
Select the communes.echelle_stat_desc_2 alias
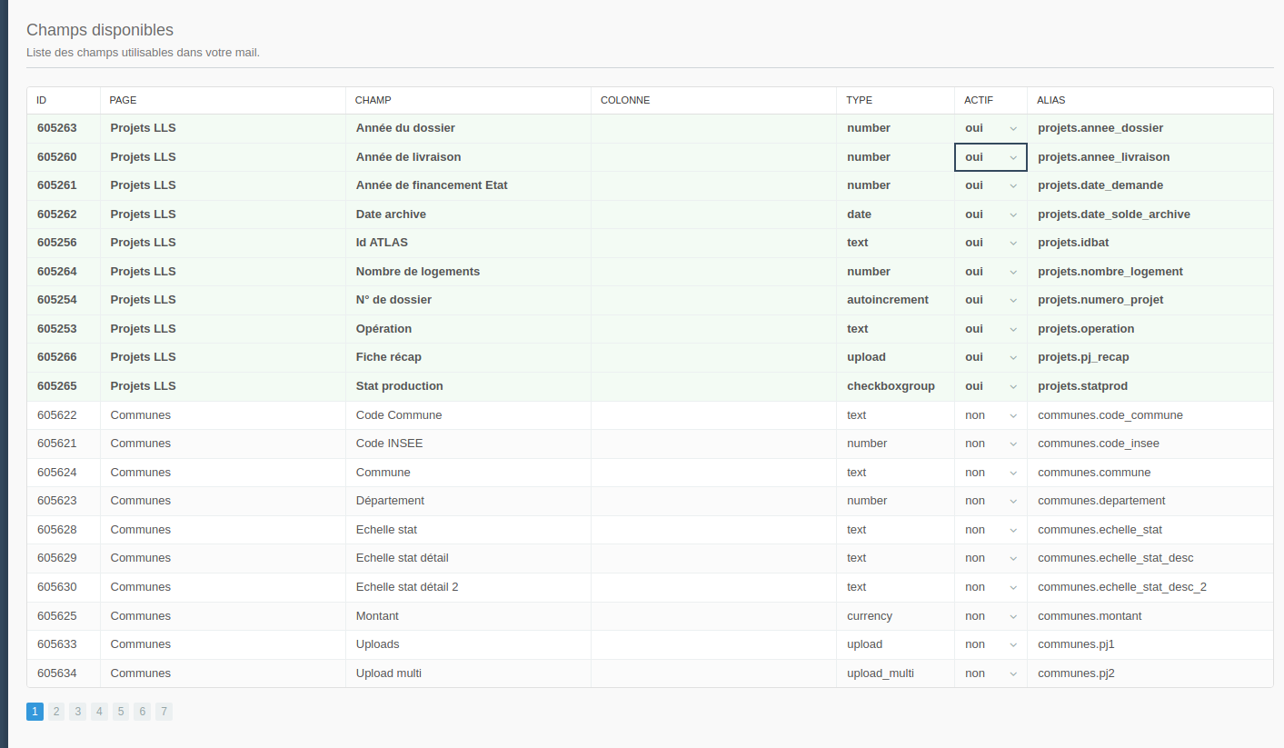pos(1122,587)
